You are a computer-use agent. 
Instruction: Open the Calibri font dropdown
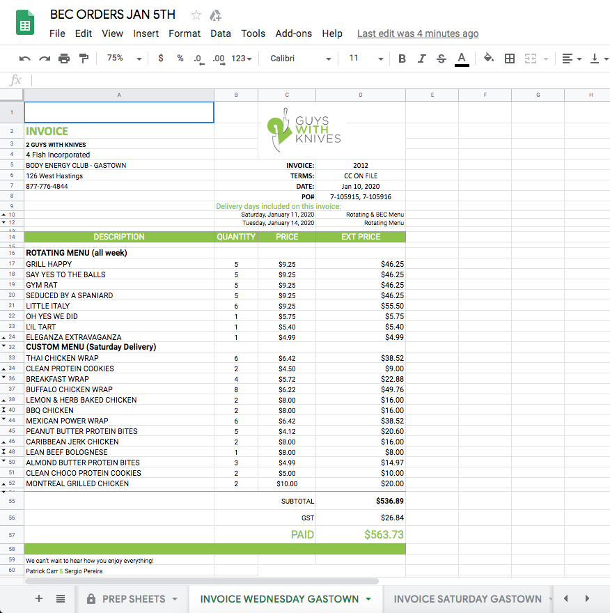tap(300, 59)
